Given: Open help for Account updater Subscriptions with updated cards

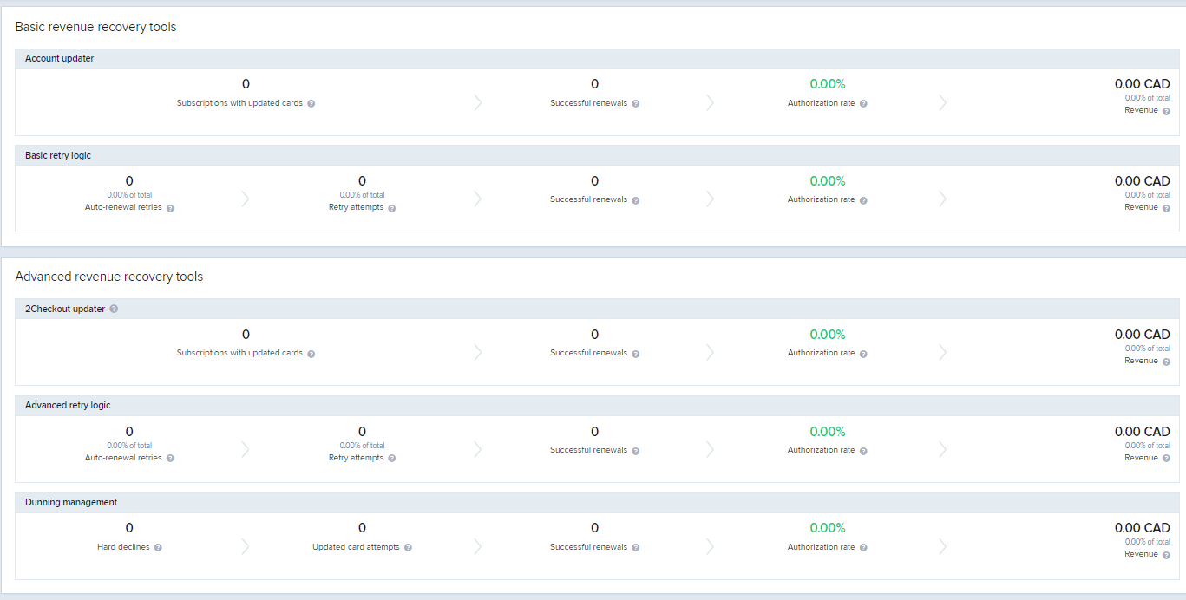Looking at the screenshot, I should tap(311, 103).
